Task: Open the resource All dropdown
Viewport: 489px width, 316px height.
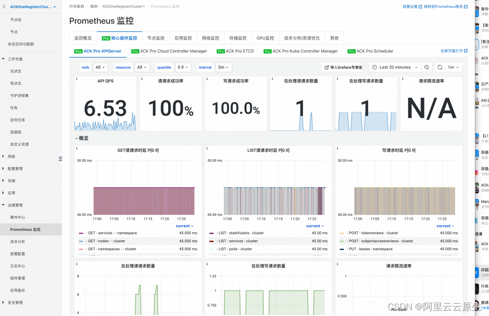Action: point(142,67)
